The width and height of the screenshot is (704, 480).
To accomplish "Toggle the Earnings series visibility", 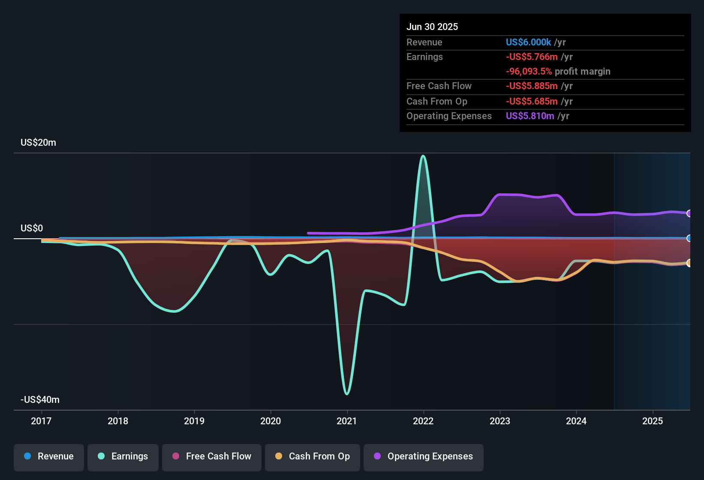I will tap(123, 456).
